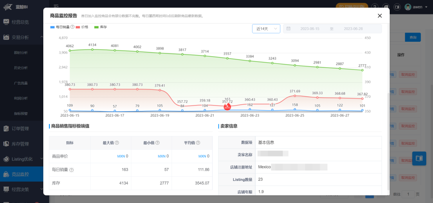Click the page number input showing 1
433x203 pixels.
[409, 195]
